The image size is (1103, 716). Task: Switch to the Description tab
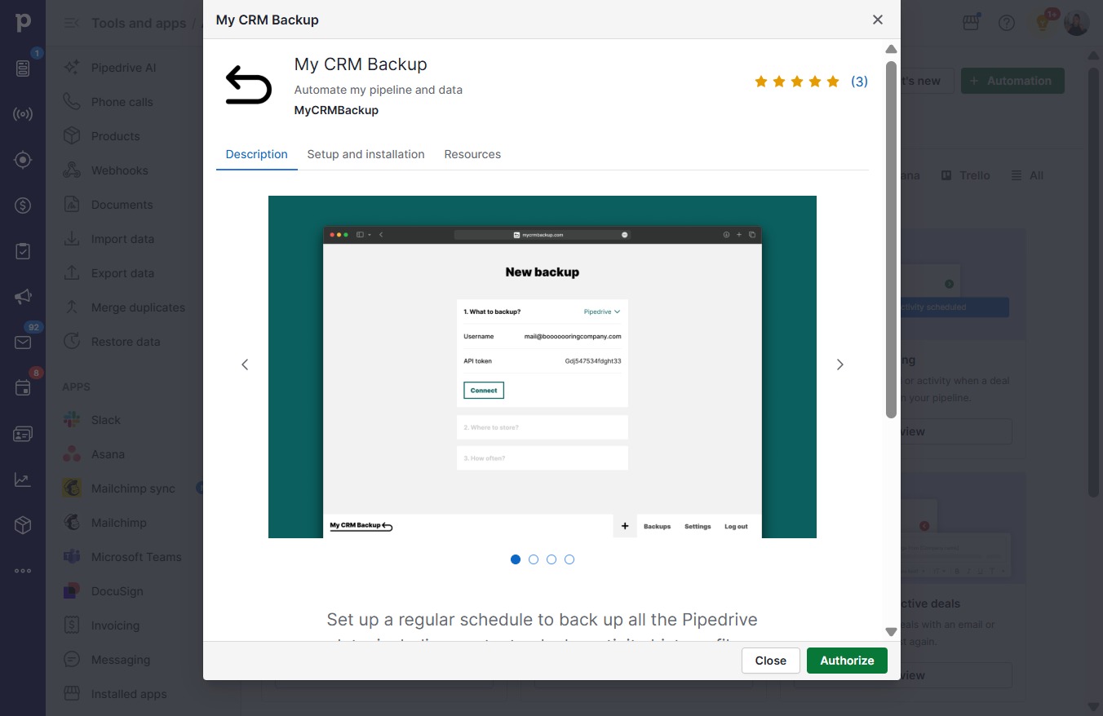coord(257,154)
